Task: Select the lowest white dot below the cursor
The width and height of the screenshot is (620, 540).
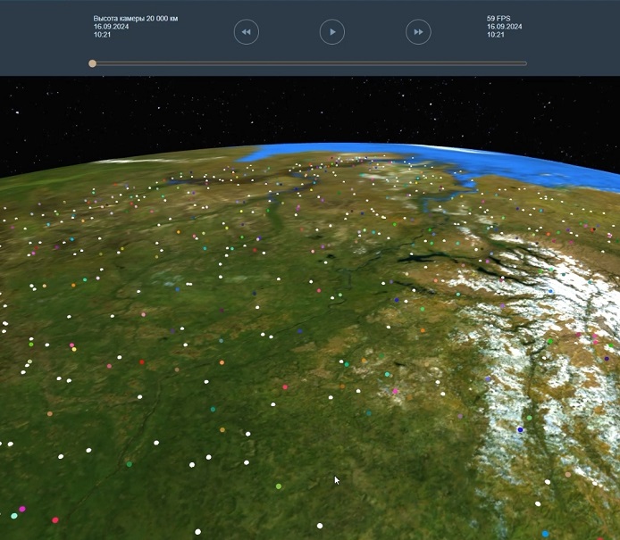Action: (320, 525)
